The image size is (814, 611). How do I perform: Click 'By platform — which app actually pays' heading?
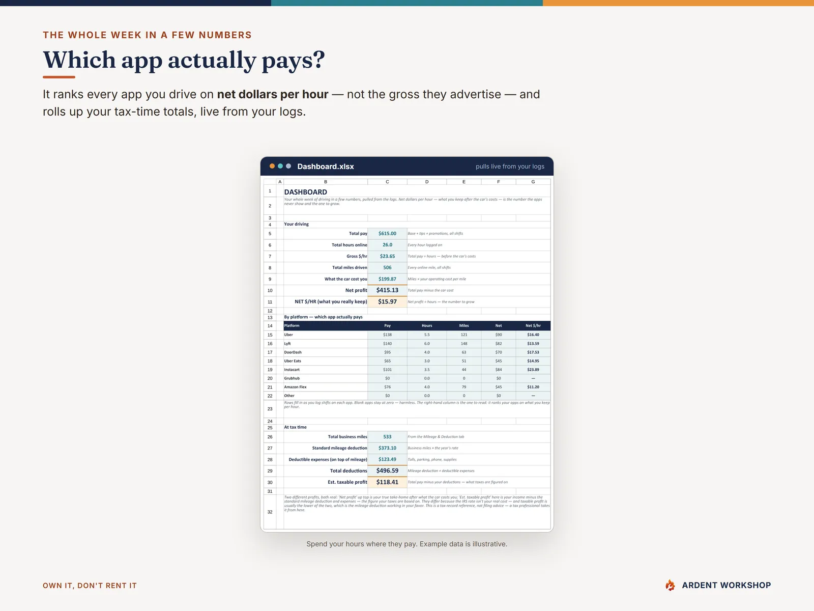pos(323,317)
